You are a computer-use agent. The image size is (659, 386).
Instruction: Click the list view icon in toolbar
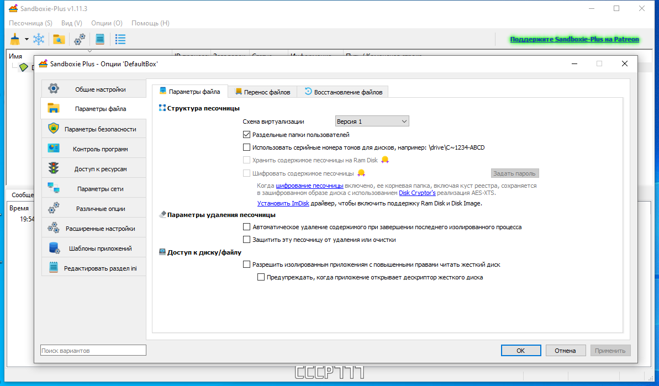point(120,39)
